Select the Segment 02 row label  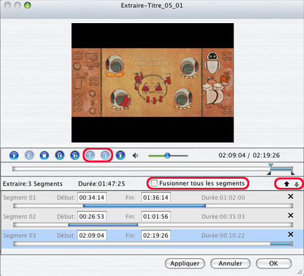pos(19,216)
